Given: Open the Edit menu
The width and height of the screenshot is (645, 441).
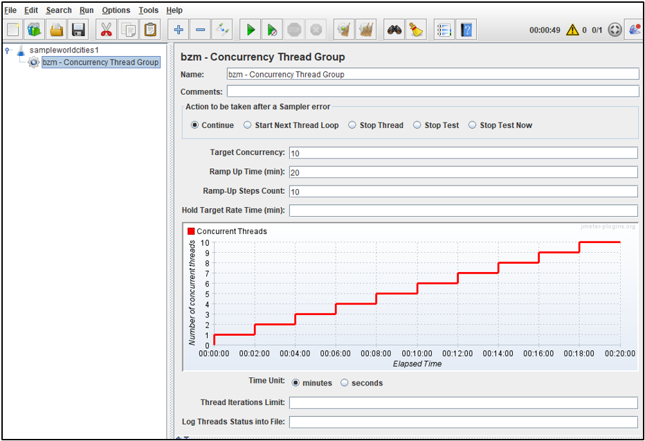Looking at the screenshot, I should 31,10.
